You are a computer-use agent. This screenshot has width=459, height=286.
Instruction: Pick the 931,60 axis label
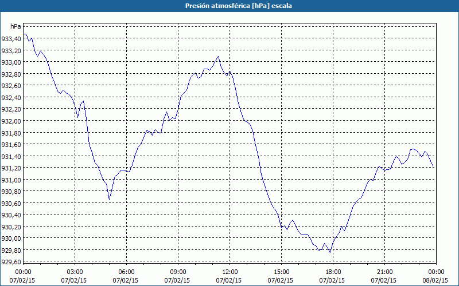pos(11,145)
